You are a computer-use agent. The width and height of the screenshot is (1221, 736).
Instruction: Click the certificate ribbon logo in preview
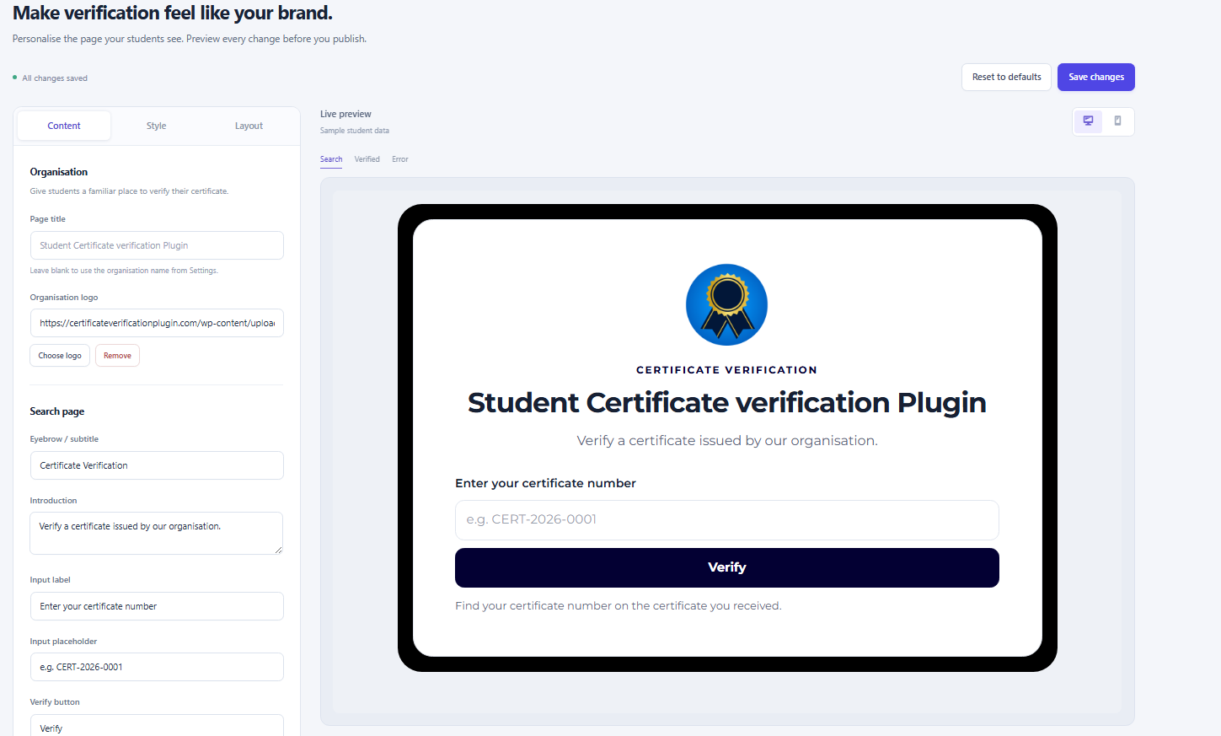726,304
